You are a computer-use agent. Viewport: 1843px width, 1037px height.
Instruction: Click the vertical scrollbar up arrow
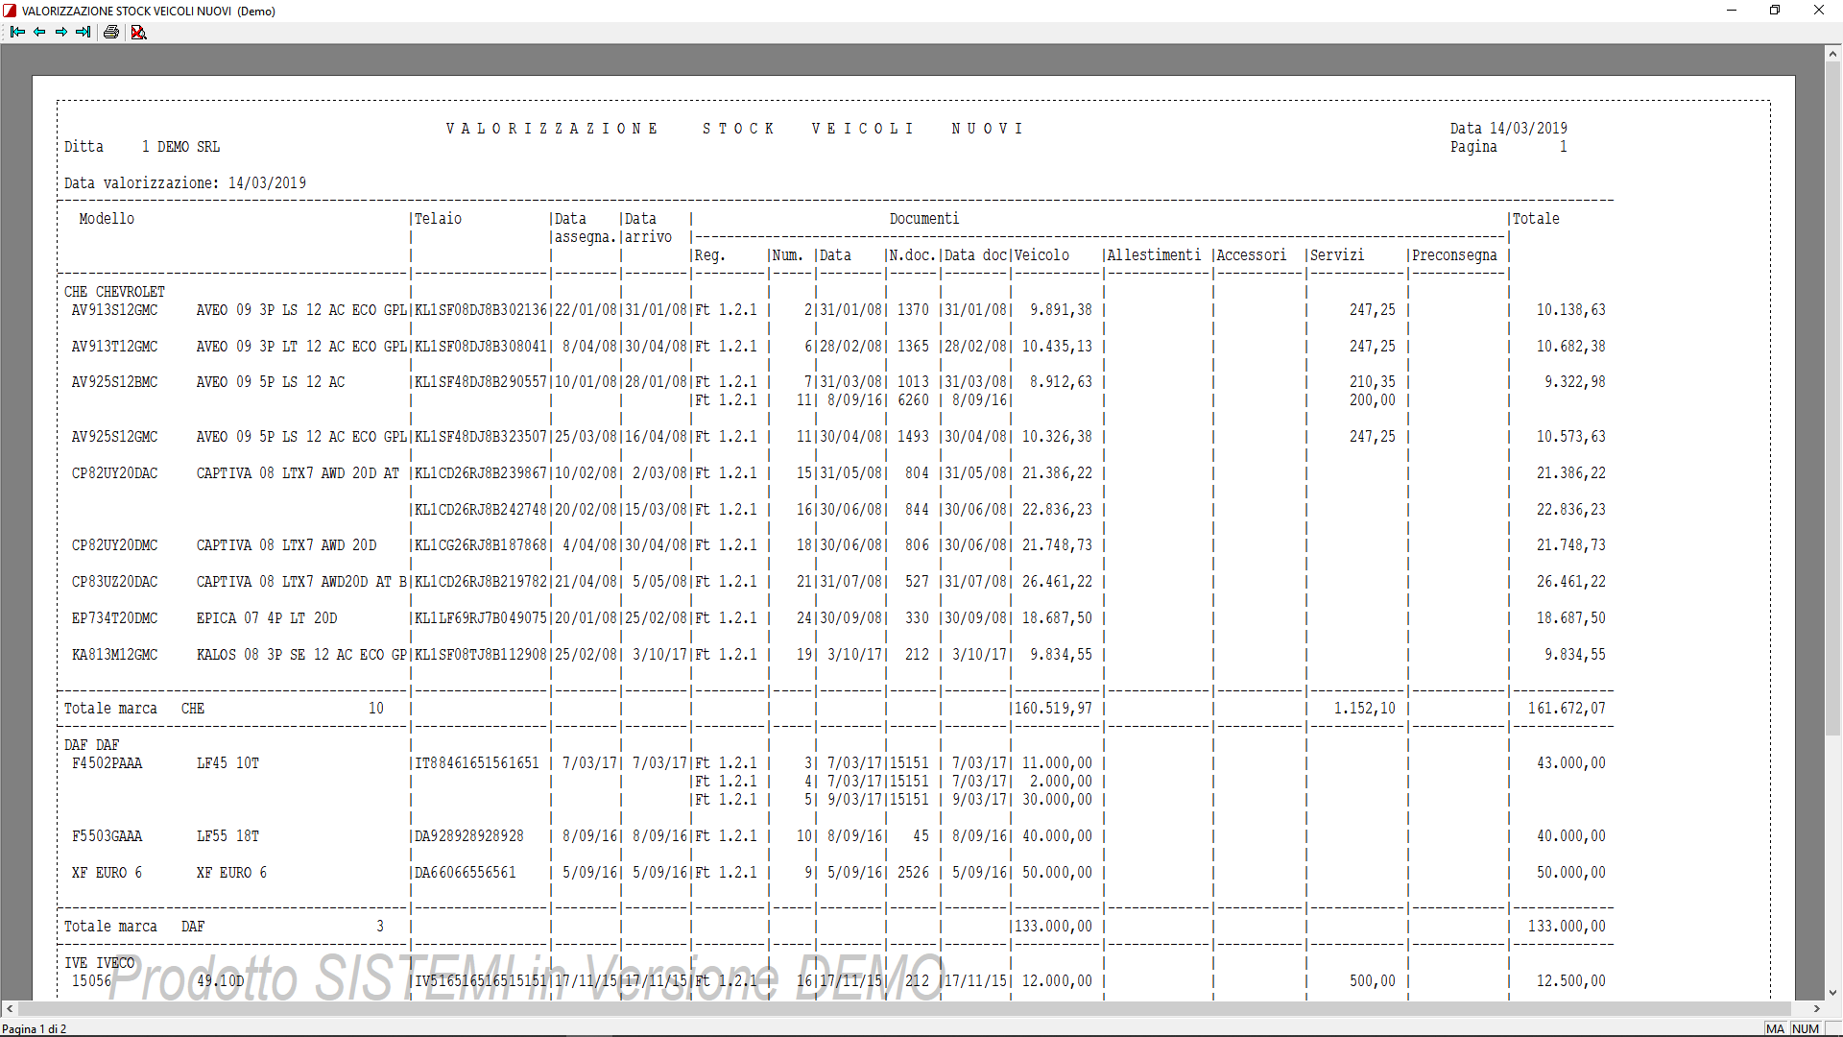tap(1832, 54)
